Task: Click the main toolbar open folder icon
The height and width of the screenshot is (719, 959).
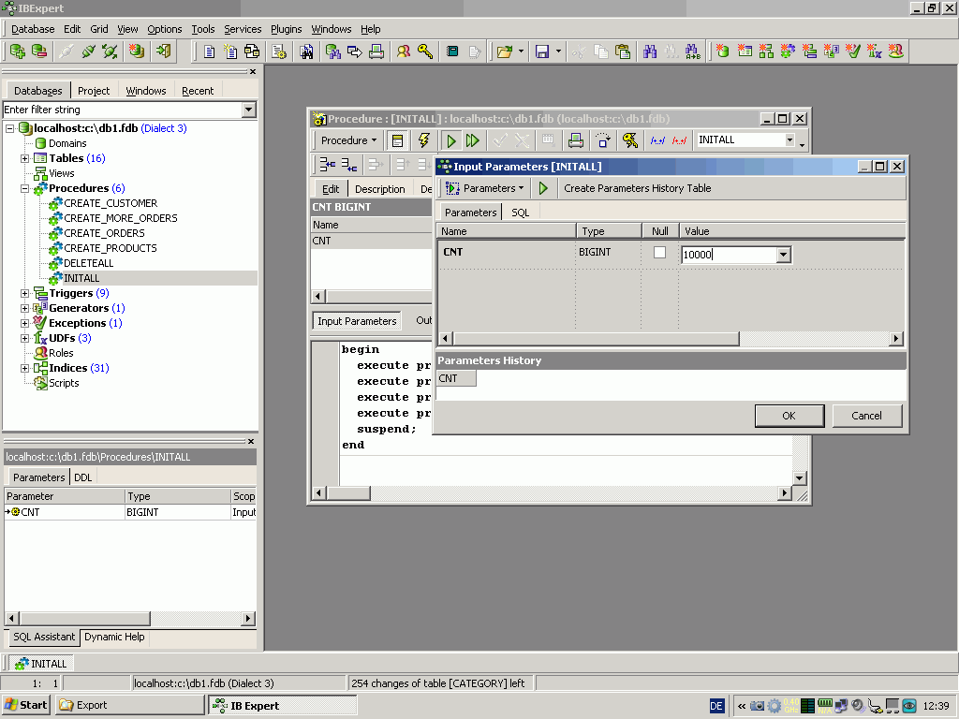Action: tap(504, 51)
